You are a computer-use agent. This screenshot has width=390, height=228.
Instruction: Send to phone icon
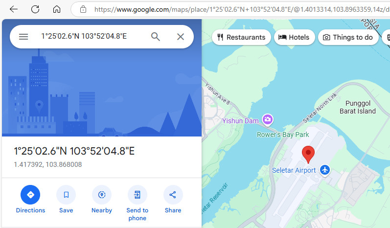point(138,195)
